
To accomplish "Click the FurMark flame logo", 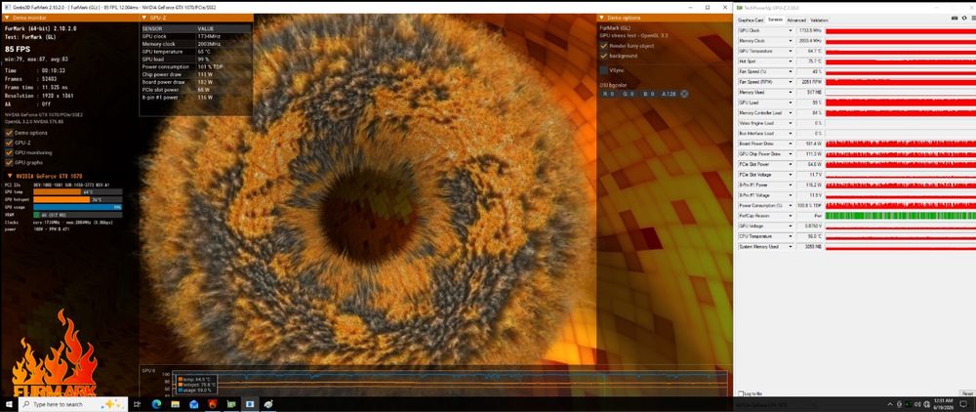I will 55,352.
